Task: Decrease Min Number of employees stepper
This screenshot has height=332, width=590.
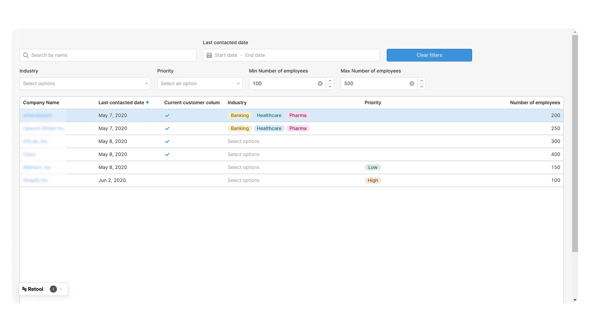Action: [x=330, y=87]
